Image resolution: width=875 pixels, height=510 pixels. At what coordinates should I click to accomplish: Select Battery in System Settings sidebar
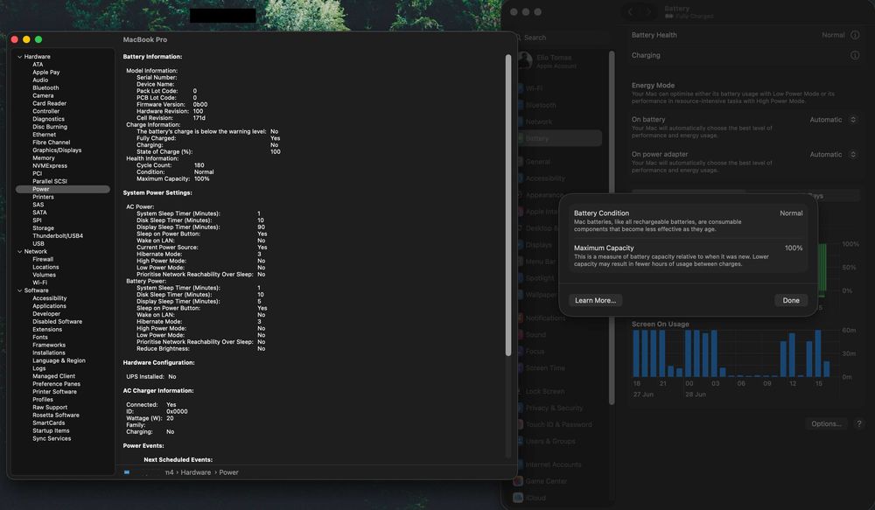point(558,138)
